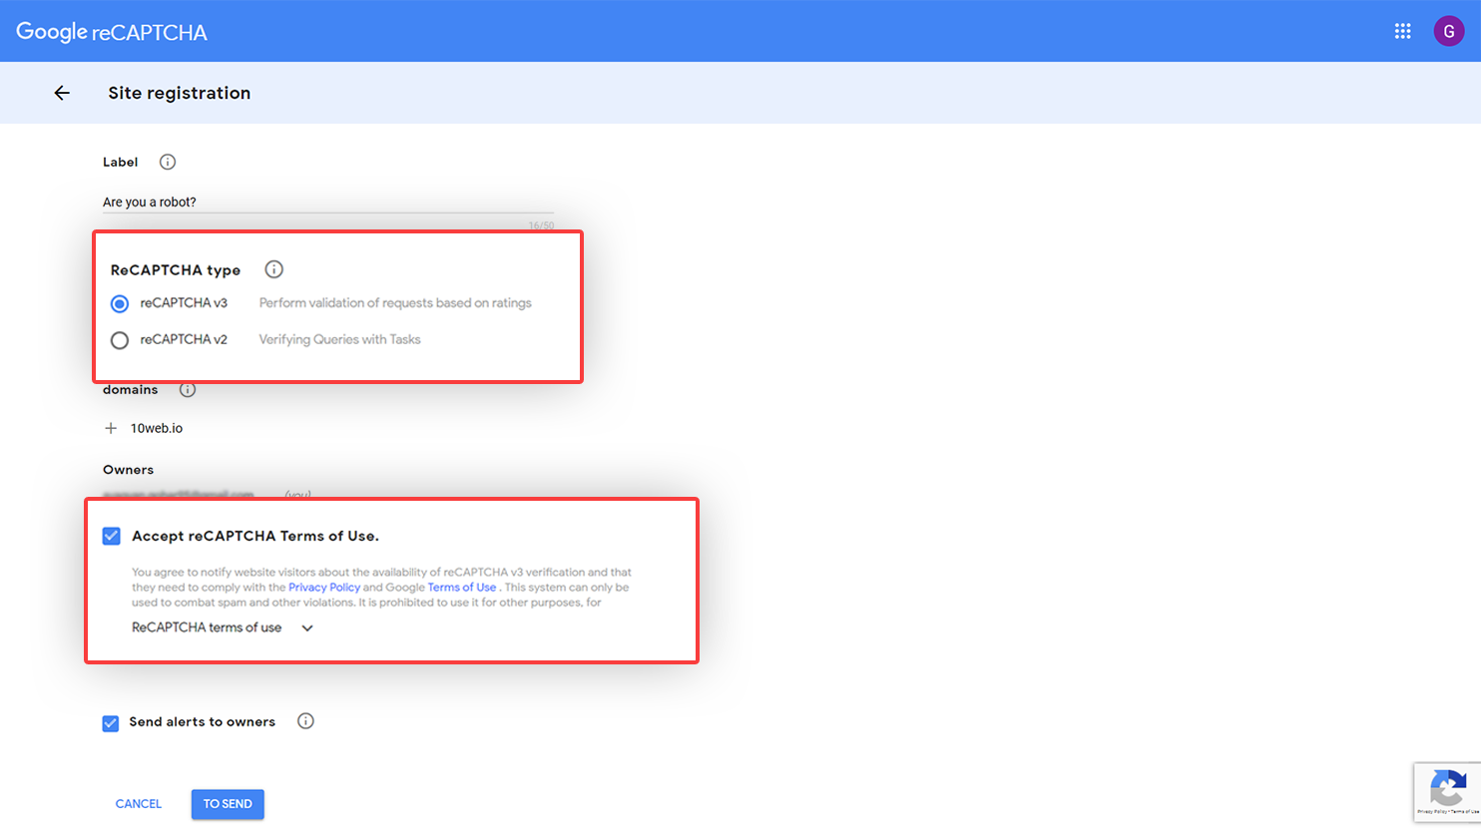The image size is (1481, 830).
Task: Open the Privacy Policy link
Action: click(324, 588)
